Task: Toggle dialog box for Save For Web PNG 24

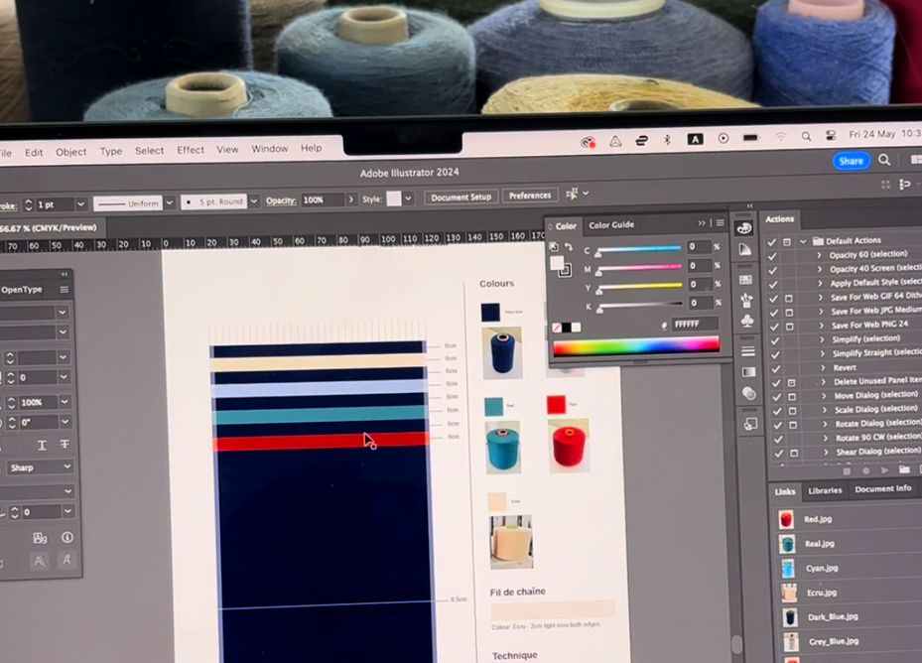Action: pyautogui.click(x=789, y=325)
